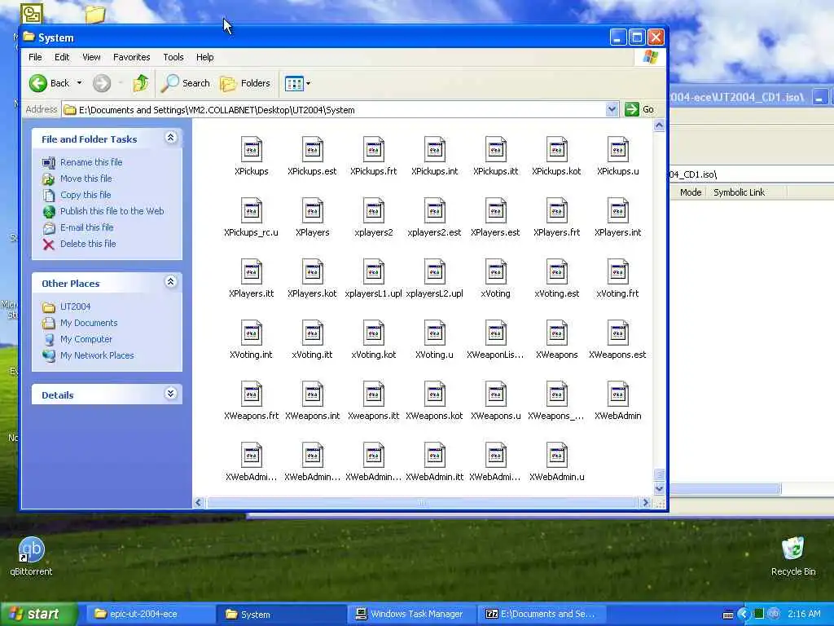Select the Xweapons.itt file icon

[x=373, y=395]
